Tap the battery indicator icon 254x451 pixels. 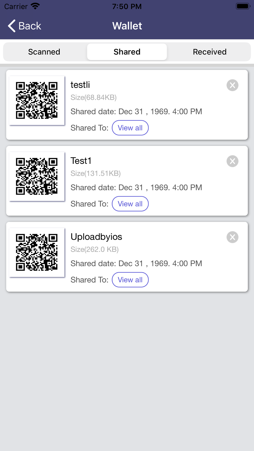(243, 6)
